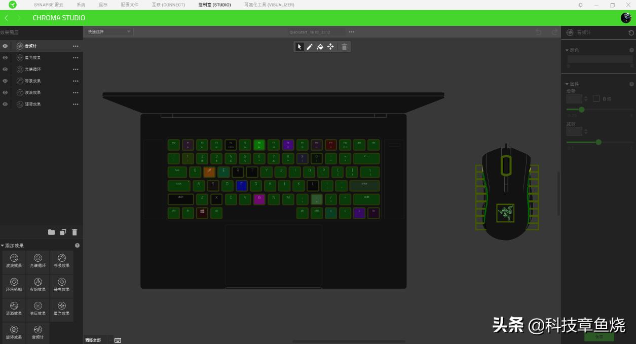The width and height of the screenshot is (636, 344).
Task: Click the 增强 boost slider handle
Action: 581,110
